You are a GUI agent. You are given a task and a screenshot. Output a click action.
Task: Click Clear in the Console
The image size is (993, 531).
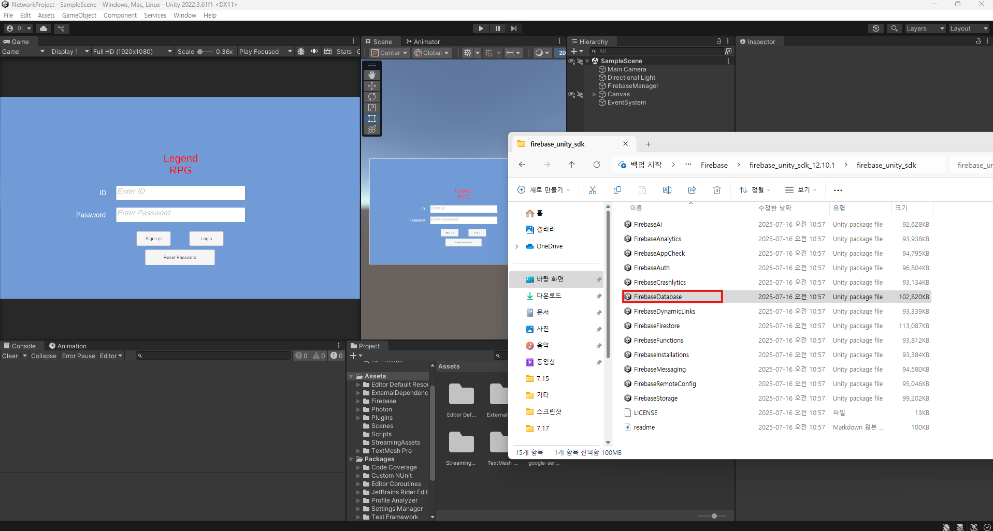click(x=10, y=356)
